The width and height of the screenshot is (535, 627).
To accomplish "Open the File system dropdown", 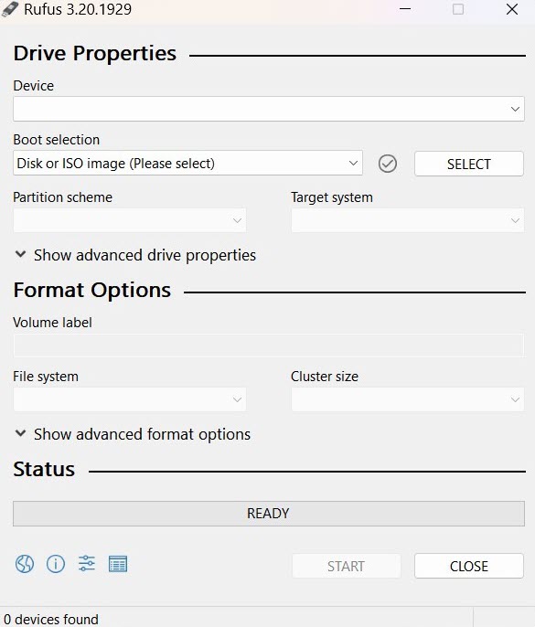I will [130, 399].
